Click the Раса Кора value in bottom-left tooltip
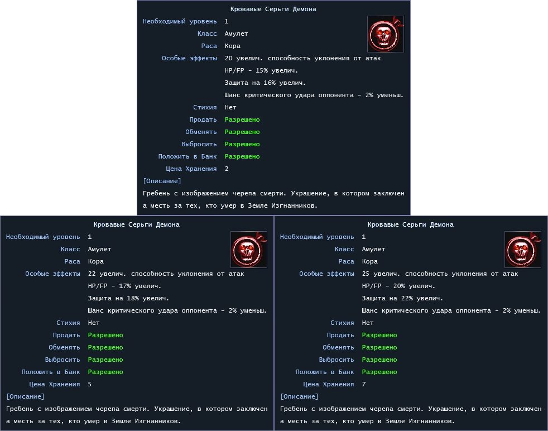The width and height of the screenshot is (548, 431). 96,261
